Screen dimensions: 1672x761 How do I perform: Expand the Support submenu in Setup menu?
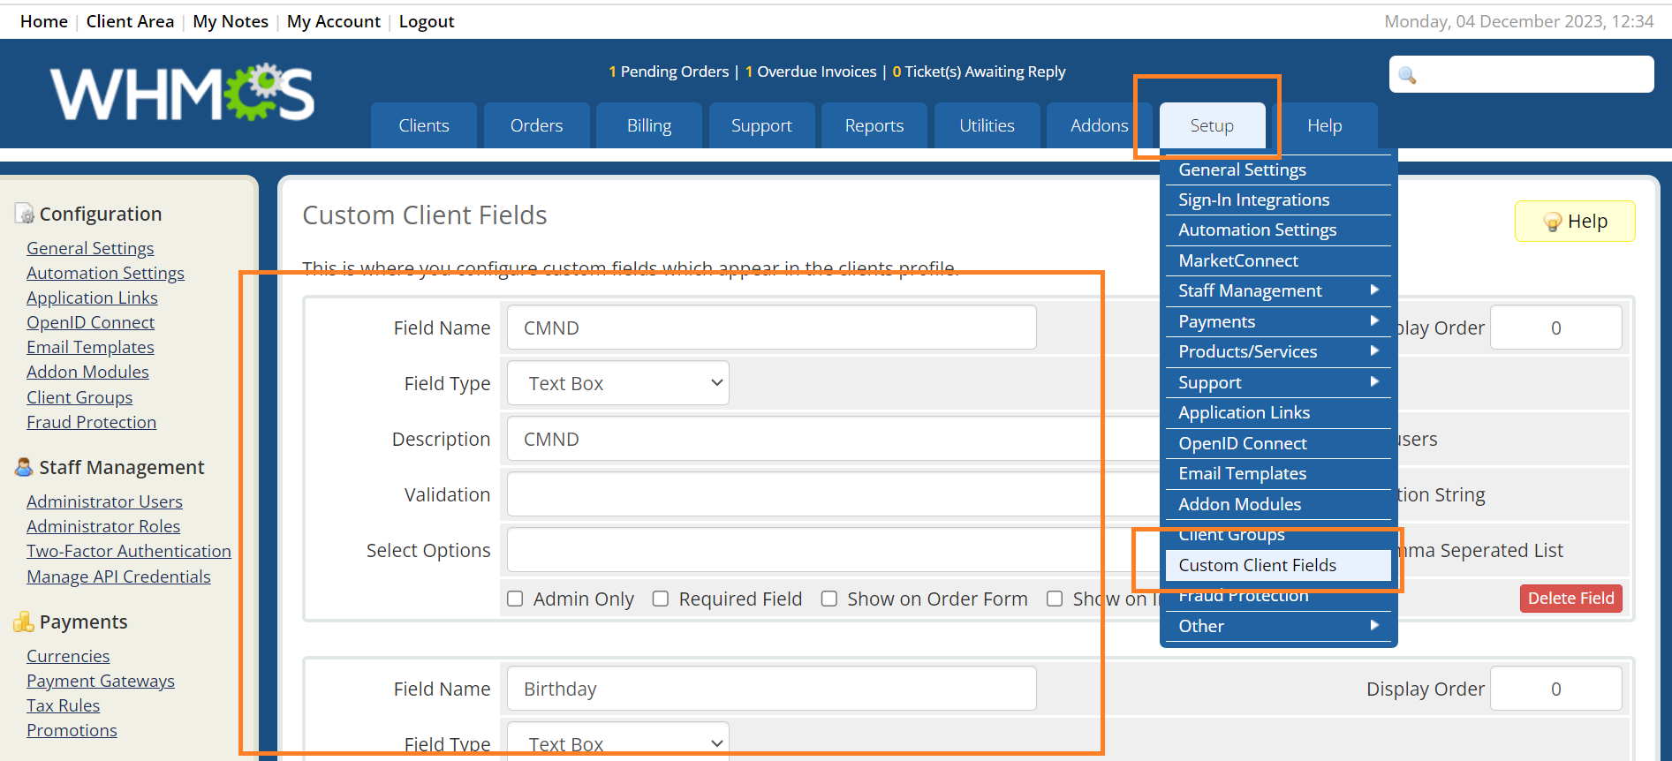tap(1278, 382)
